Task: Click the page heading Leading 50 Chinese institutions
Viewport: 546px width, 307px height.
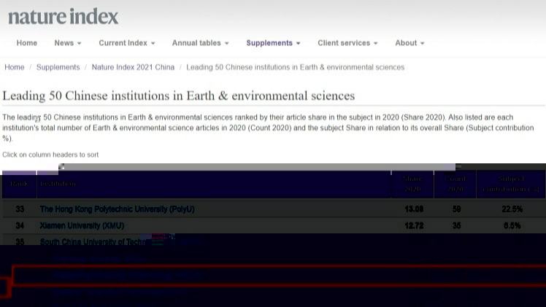Action: point(179,96)
